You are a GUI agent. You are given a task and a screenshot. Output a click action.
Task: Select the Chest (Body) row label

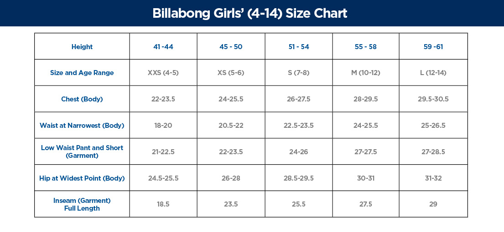coord(82,99)
